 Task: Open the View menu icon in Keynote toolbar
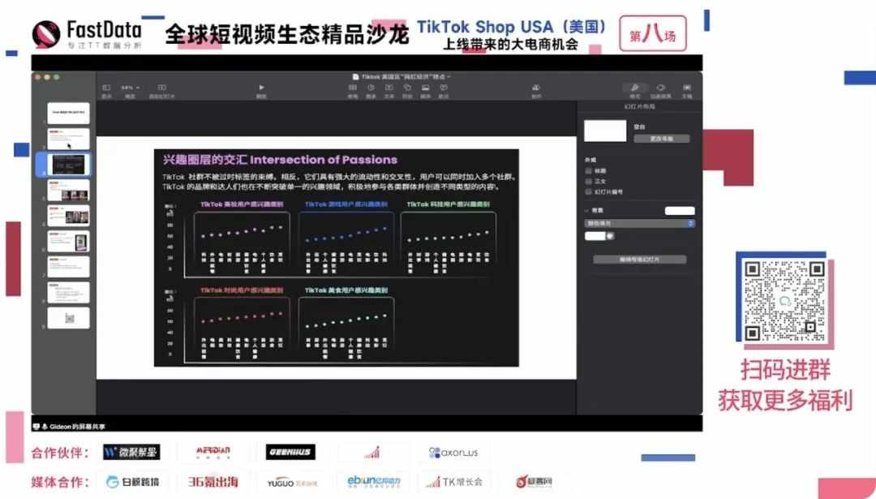(x=106, y=88)
